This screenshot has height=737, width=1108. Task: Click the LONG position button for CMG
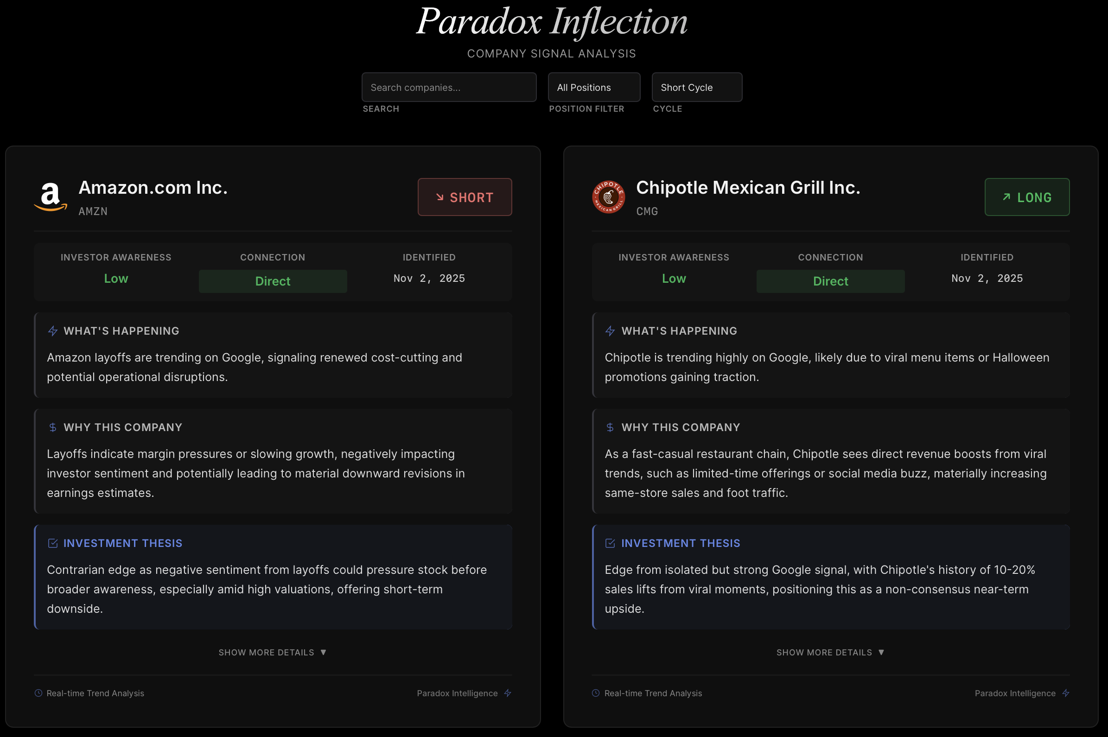[1027, 197]
